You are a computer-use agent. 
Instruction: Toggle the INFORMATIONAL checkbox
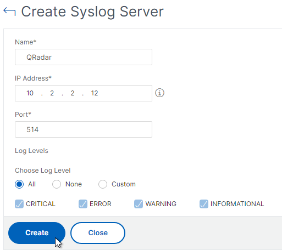coord(204,204)
